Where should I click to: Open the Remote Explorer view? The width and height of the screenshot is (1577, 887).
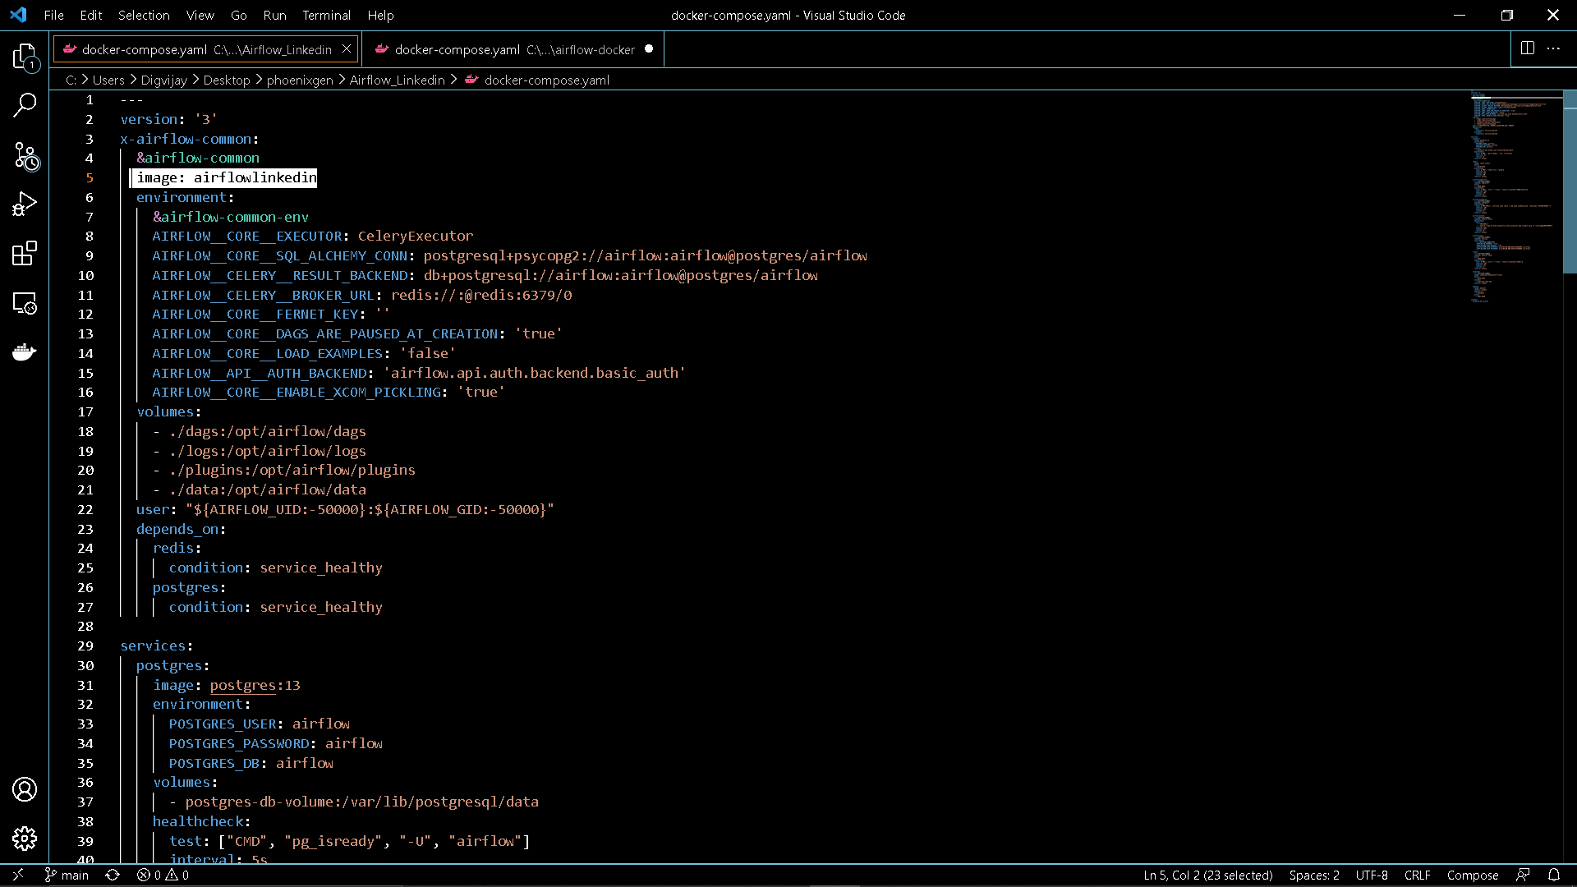pos(25,303)
